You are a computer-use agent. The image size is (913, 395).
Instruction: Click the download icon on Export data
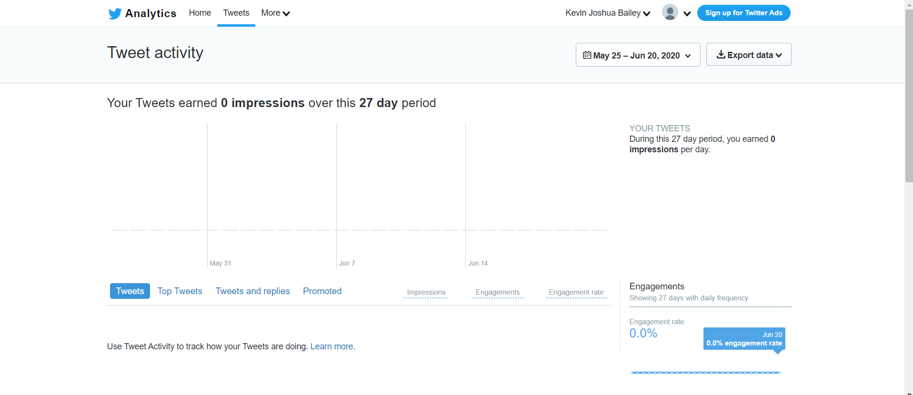pyautogui.click(x=721, y=55)
